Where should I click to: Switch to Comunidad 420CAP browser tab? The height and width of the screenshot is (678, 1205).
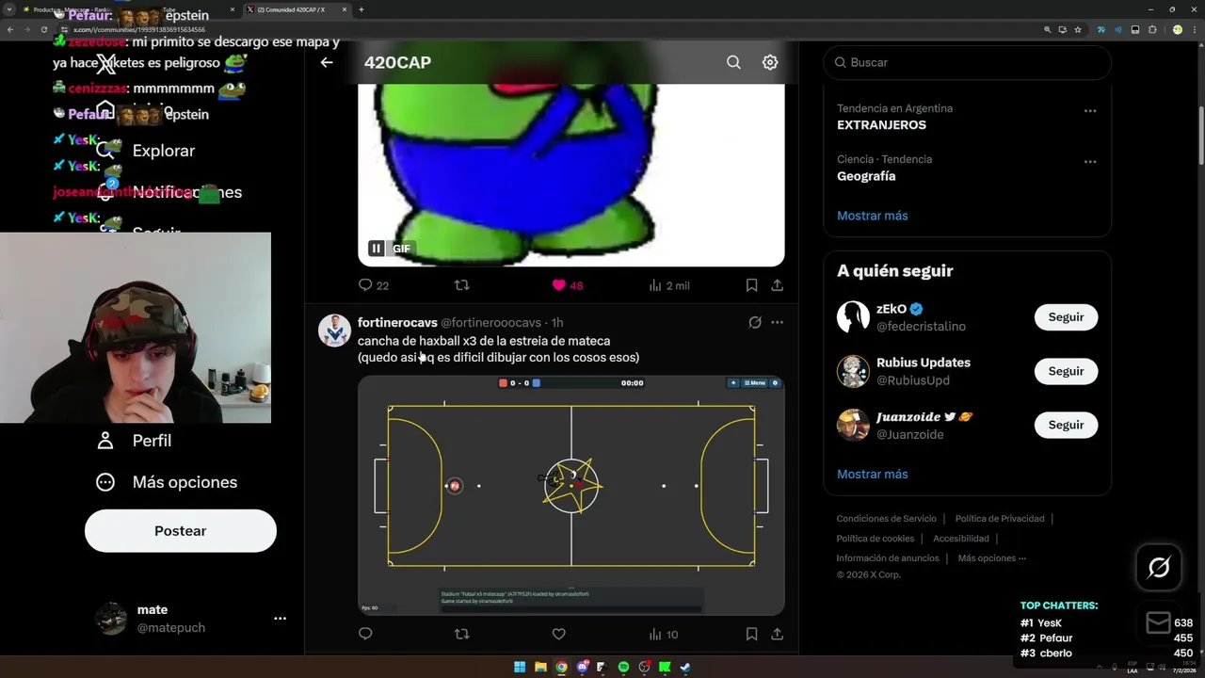coord(297,9)
